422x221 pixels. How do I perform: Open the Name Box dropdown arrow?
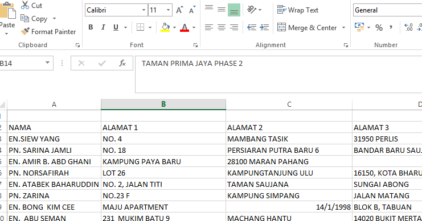(x=48, y=63)
